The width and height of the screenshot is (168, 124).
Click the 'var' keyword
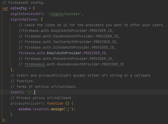tap(5, 8)
